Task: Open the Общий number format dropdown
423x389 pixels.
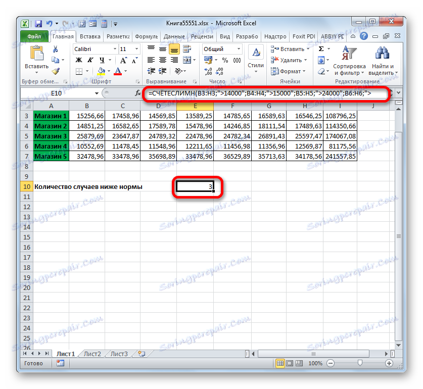Action: point(239,49)
